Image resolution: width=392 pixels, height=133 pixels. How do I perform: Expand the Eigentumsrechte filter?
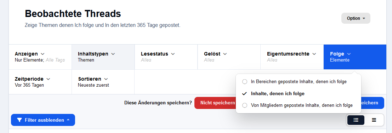[x=292, y=57]
